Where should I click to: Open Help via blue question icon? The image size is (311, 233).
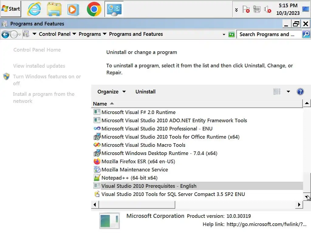point(300,92)
